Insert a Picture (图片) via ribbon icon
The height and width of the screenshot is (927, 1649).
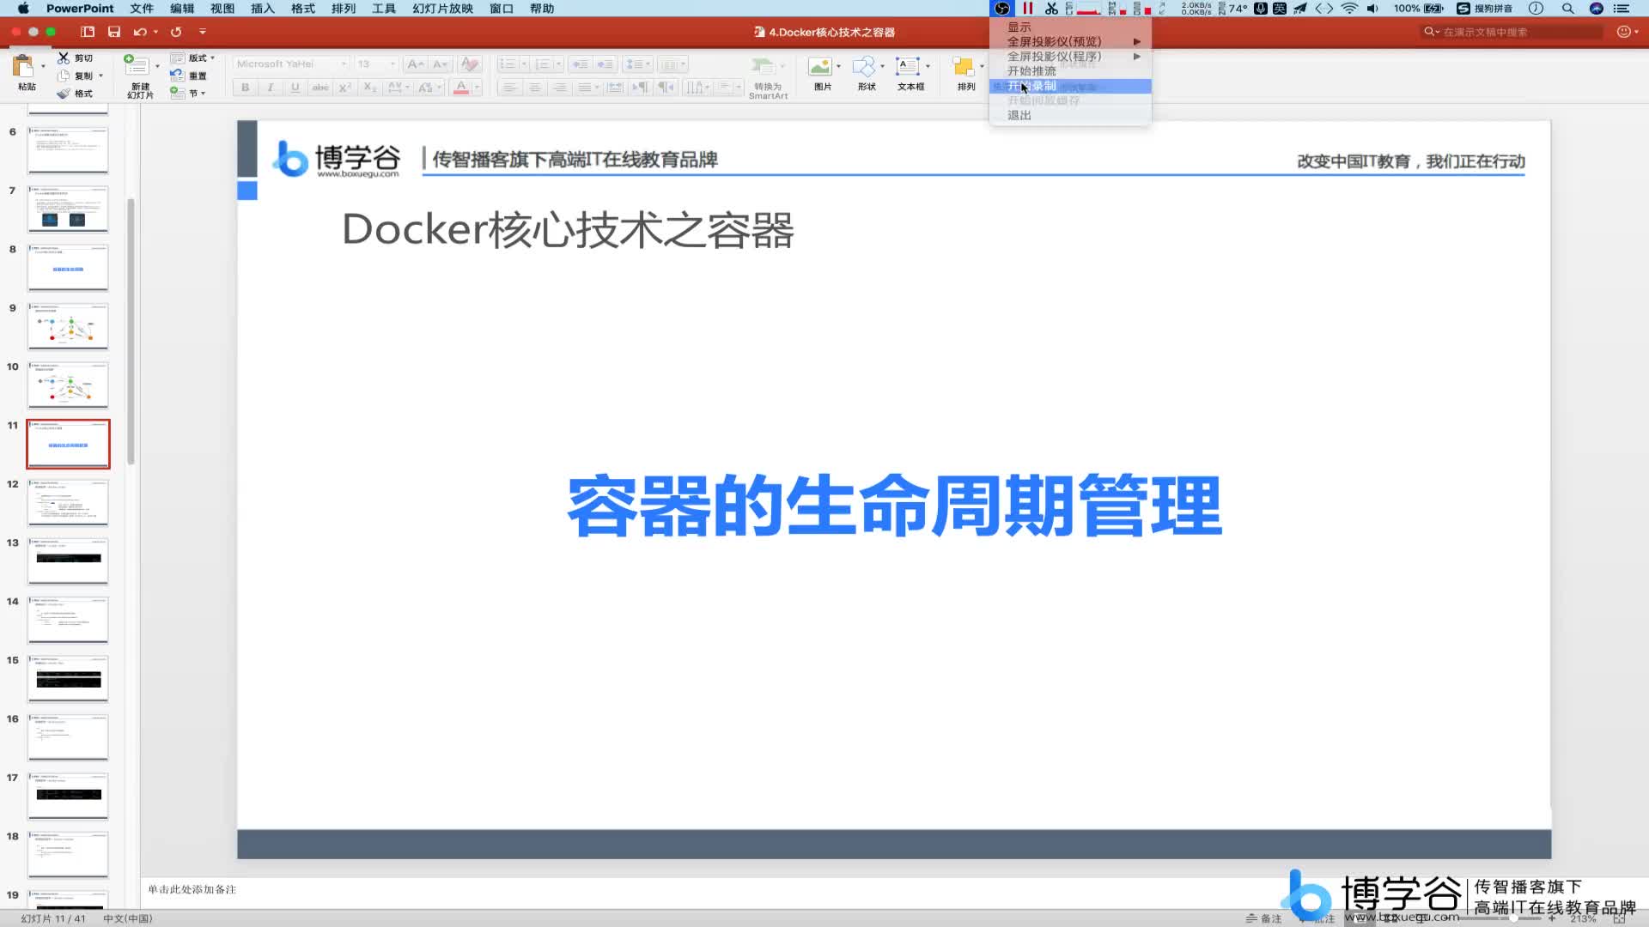[x=820, y=66]
